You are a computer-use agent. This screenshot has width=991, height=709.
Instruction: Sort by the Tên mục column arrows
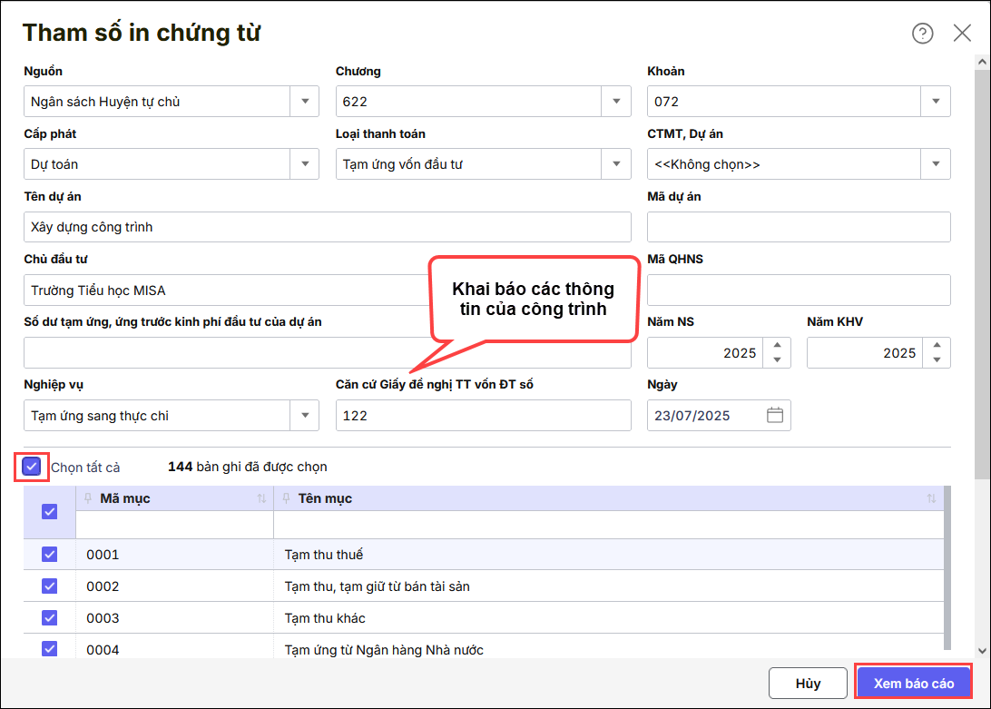tap(931, 498)
